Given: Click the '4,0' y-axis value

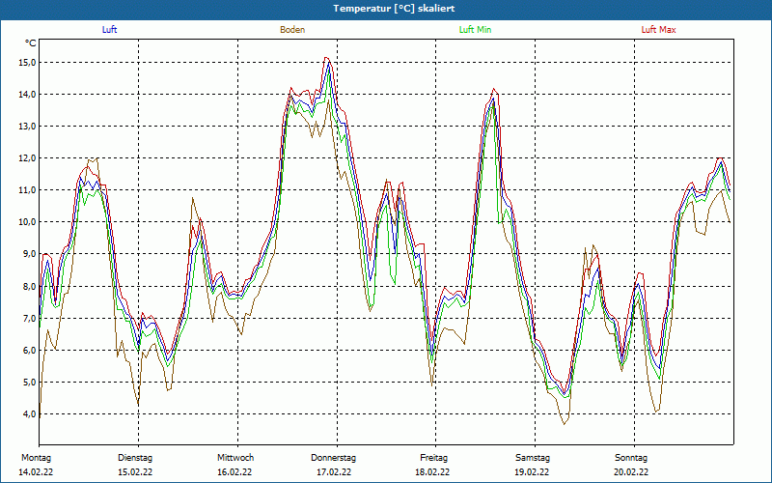Looking at the screenshot, I should [30, 414].
